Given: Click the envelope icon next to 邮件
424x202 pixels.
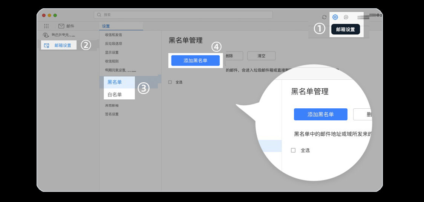Looking at the screenshot, I should pos(61,26).
